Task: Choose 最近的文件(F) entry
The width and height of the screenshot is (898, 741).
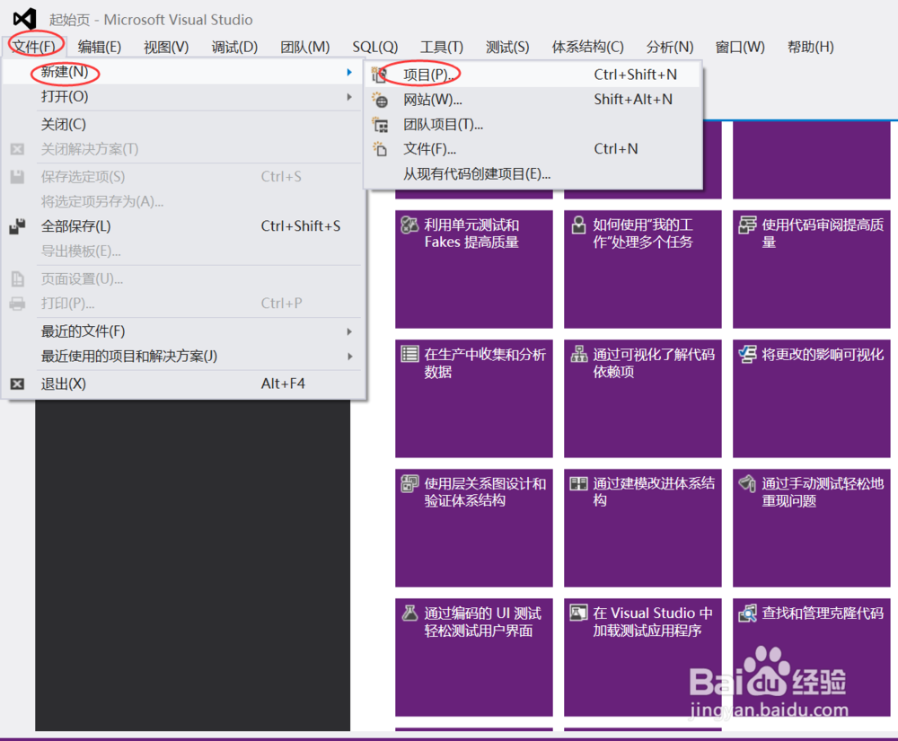Action: tap(183, 331)
